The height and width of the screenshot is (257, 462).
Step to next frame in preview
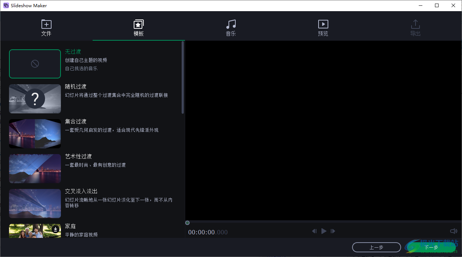(333, 231)
